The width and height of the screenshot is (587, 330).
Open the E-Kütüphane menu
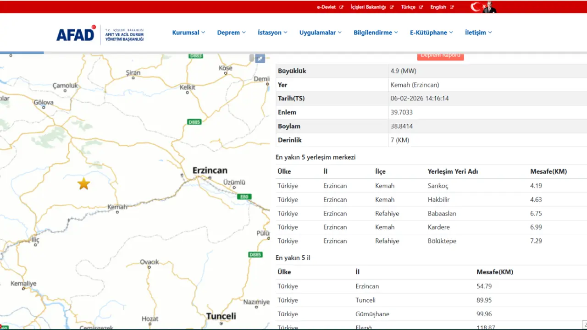431,33
